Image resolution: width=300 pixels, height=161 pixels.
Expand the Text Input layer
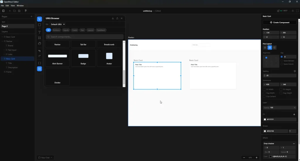(x=4, y=50)
